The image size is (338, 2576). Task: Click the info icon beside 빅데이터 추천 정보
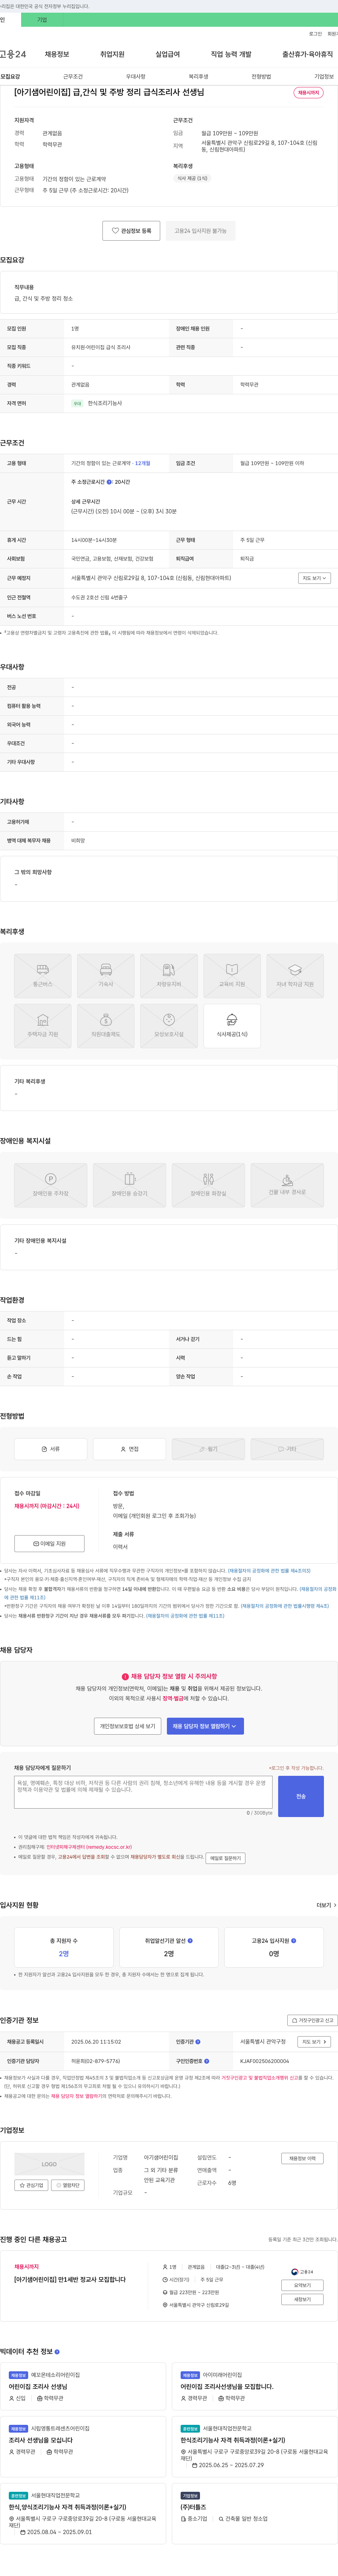[x=57, y=2352]
